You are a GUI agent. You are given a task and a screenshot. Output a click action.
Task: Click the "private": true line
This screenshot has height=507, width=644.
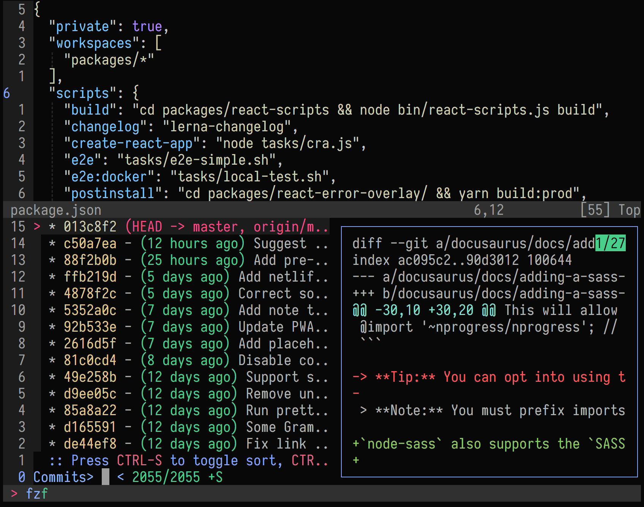(109, 26)
